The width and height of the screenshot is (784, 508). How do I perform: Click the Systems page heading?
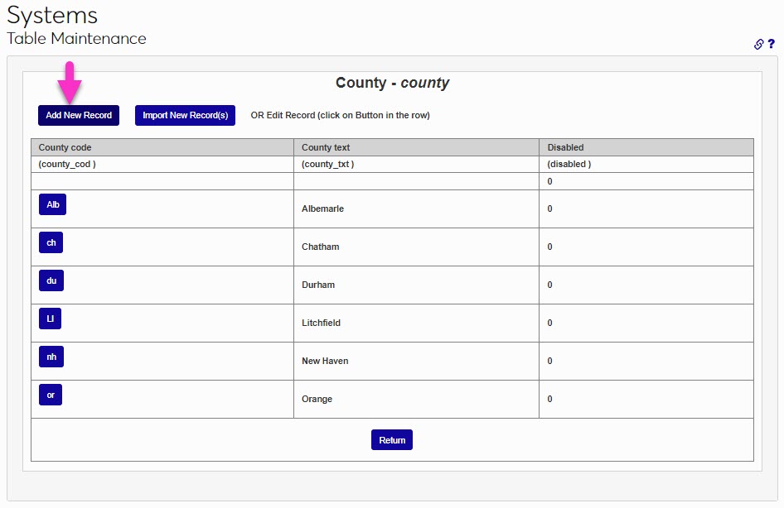pos(51,15)
